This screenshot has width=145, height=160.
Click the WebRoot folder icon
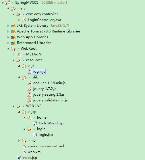[x=13, y=49]
